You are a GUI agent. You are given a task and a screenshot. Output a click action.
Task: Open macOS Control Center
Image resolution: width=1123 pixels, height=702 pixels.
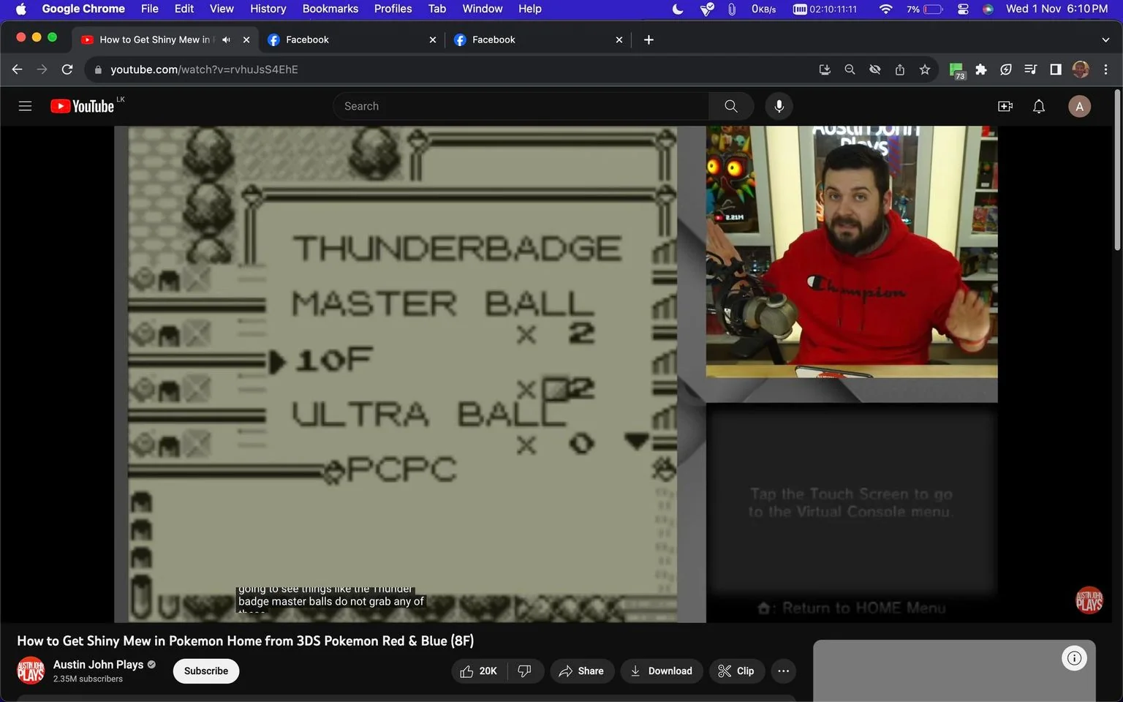coord(963,9)
